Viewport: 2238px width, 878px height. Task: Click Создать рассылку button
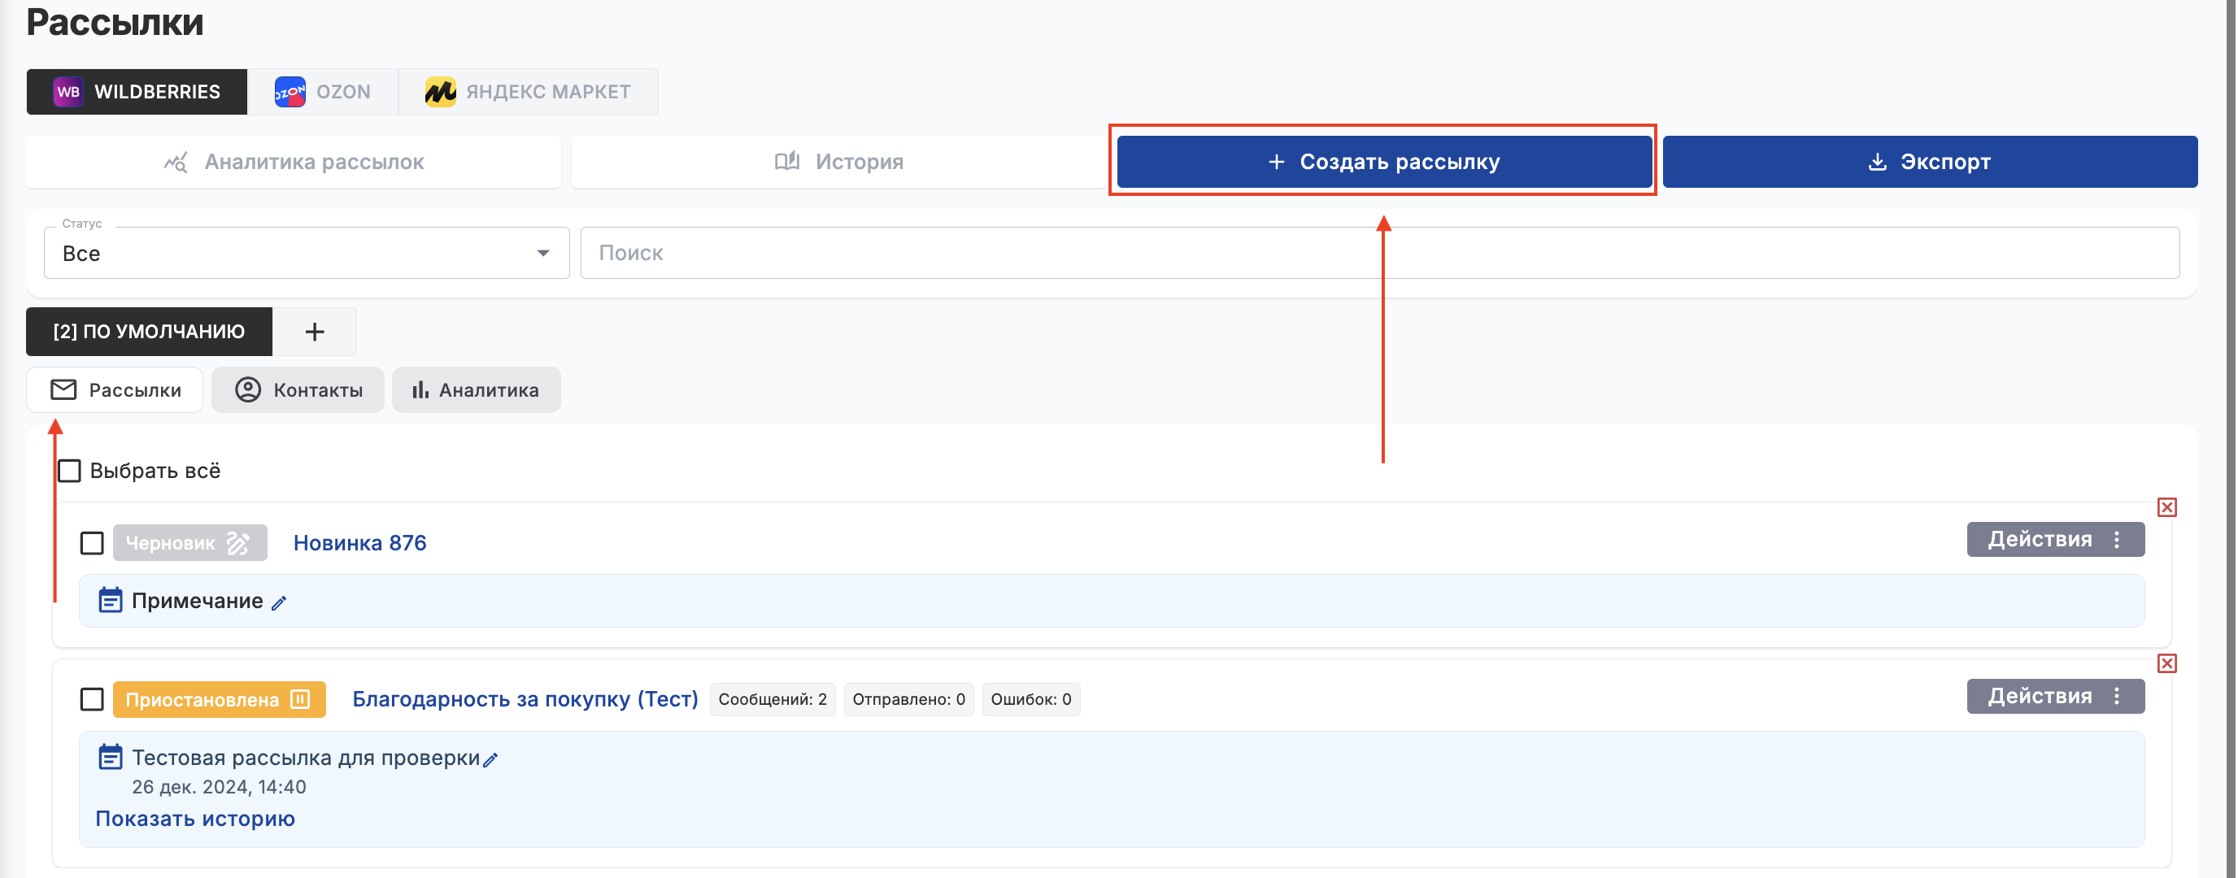(x=1384, y=162)
